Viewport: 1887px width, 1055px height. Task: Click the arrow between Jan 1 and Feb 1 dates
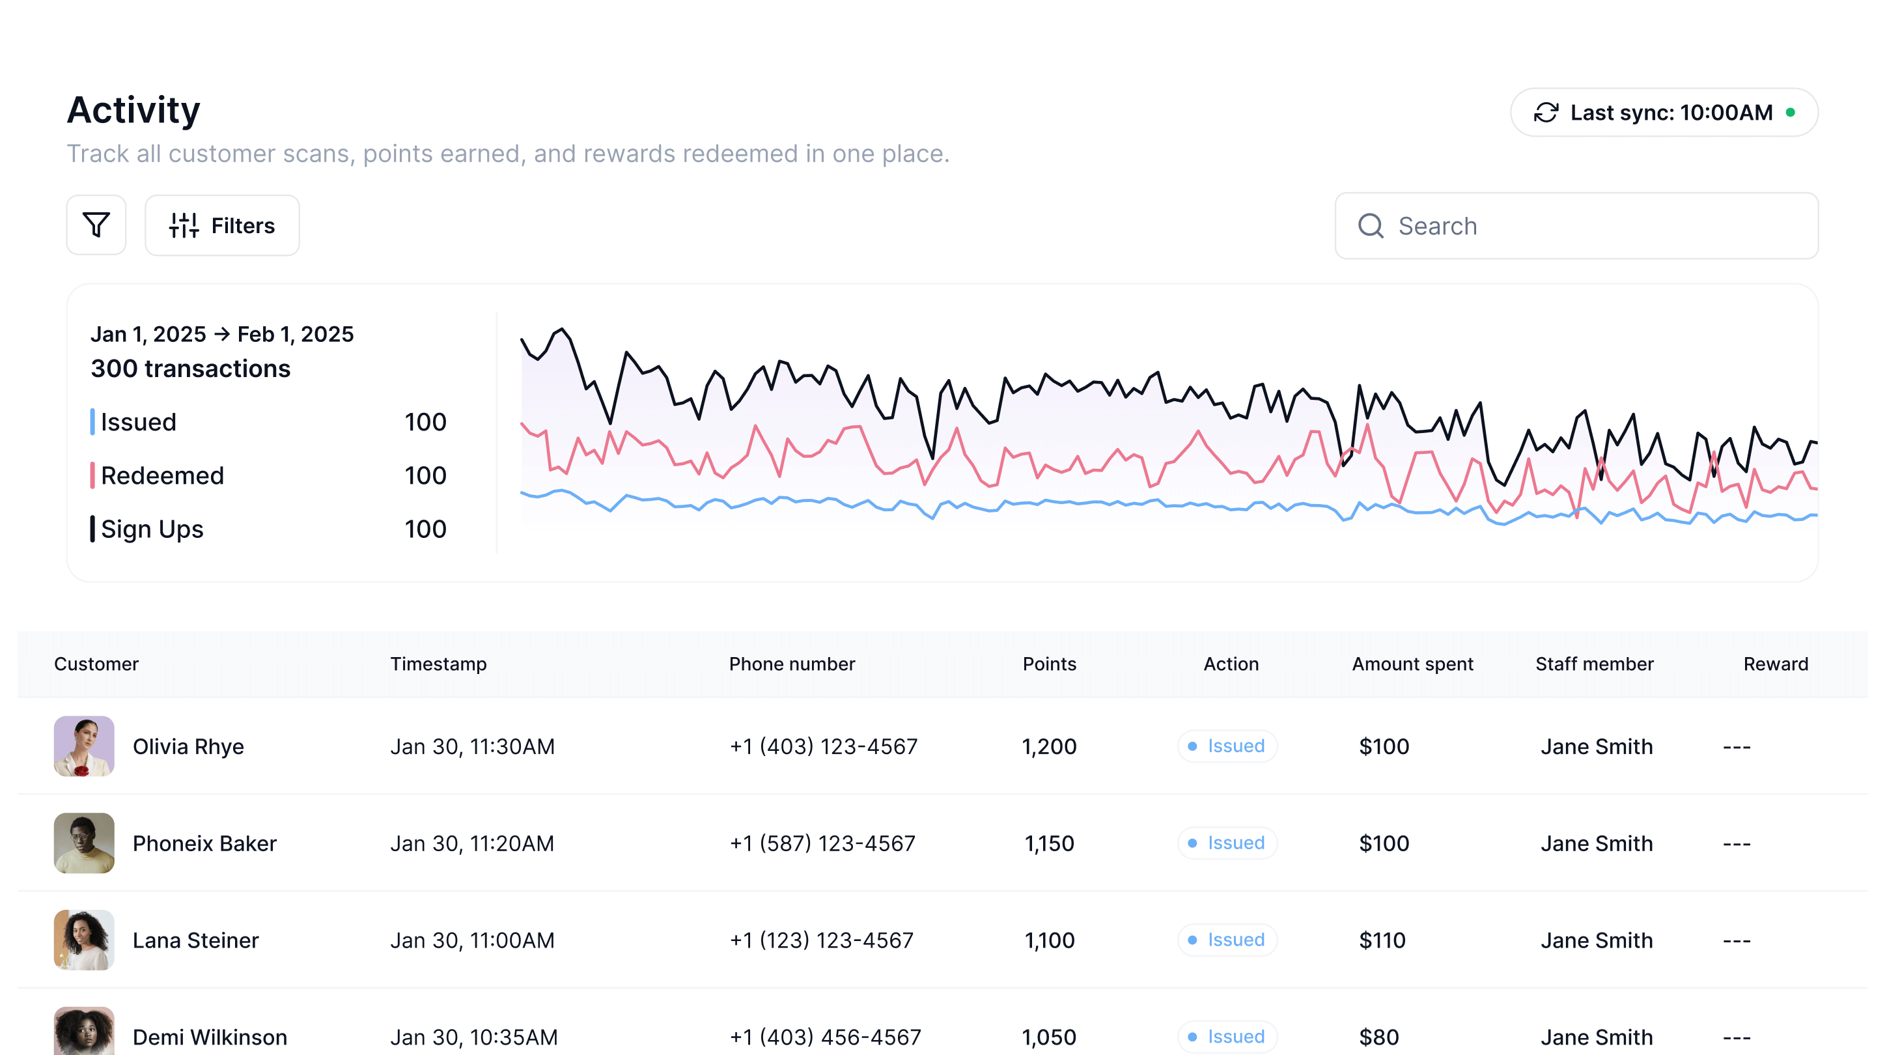point(221,333)
